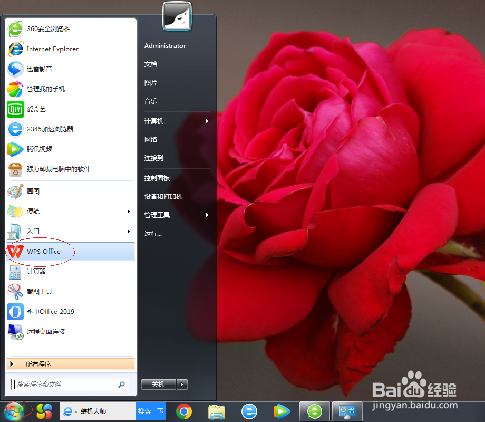
Task: Open 图片 pictures library
Action: pyautogui.click(x=151, y=83)
